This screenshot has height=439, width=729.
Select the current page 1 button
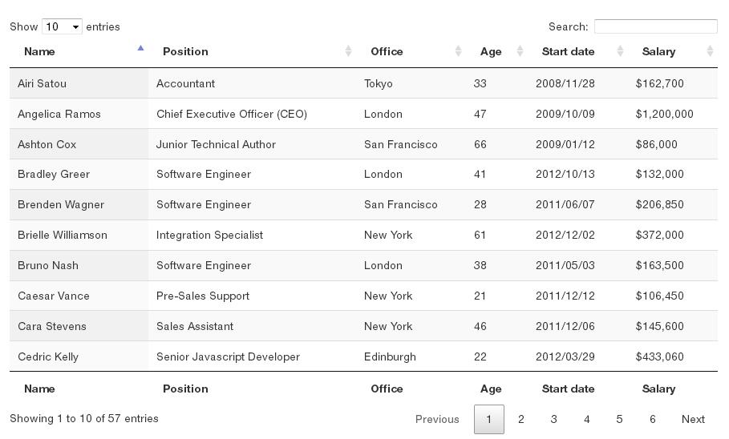[x=489, y=419]
